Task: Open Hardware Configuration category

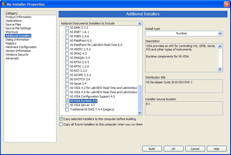Action: pyautogui.click(x=21, y=47)
